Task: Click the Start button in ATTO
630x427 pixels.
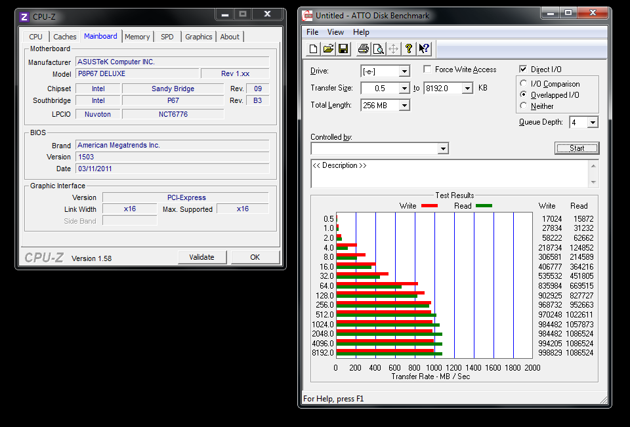Action: (x=577, y=148)
